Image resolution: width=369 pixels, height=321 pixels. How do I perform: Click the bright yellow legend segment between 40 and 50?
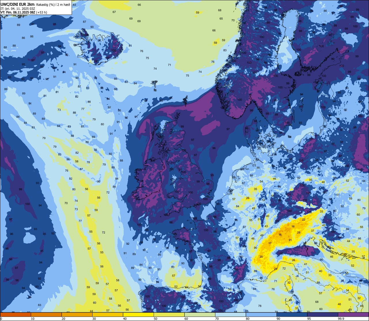pyautogui.click(x=138, y=314)
